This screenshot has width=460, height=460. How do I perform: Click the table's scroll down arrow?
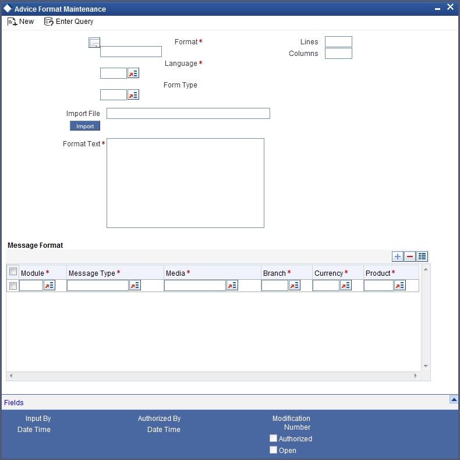(x=426, y=366)
